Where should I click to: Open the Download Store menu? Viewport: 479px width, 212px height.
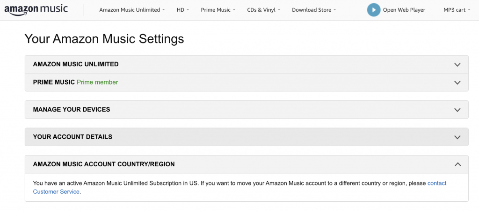point(314,10)
